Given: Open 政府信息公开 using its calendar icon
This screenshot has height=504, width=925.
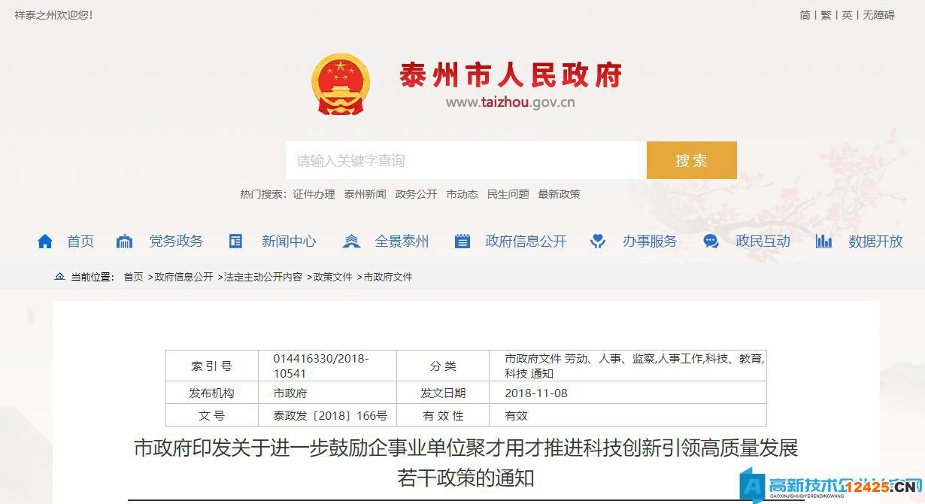Looking at the screenshot, I should (x=462, y=241).
